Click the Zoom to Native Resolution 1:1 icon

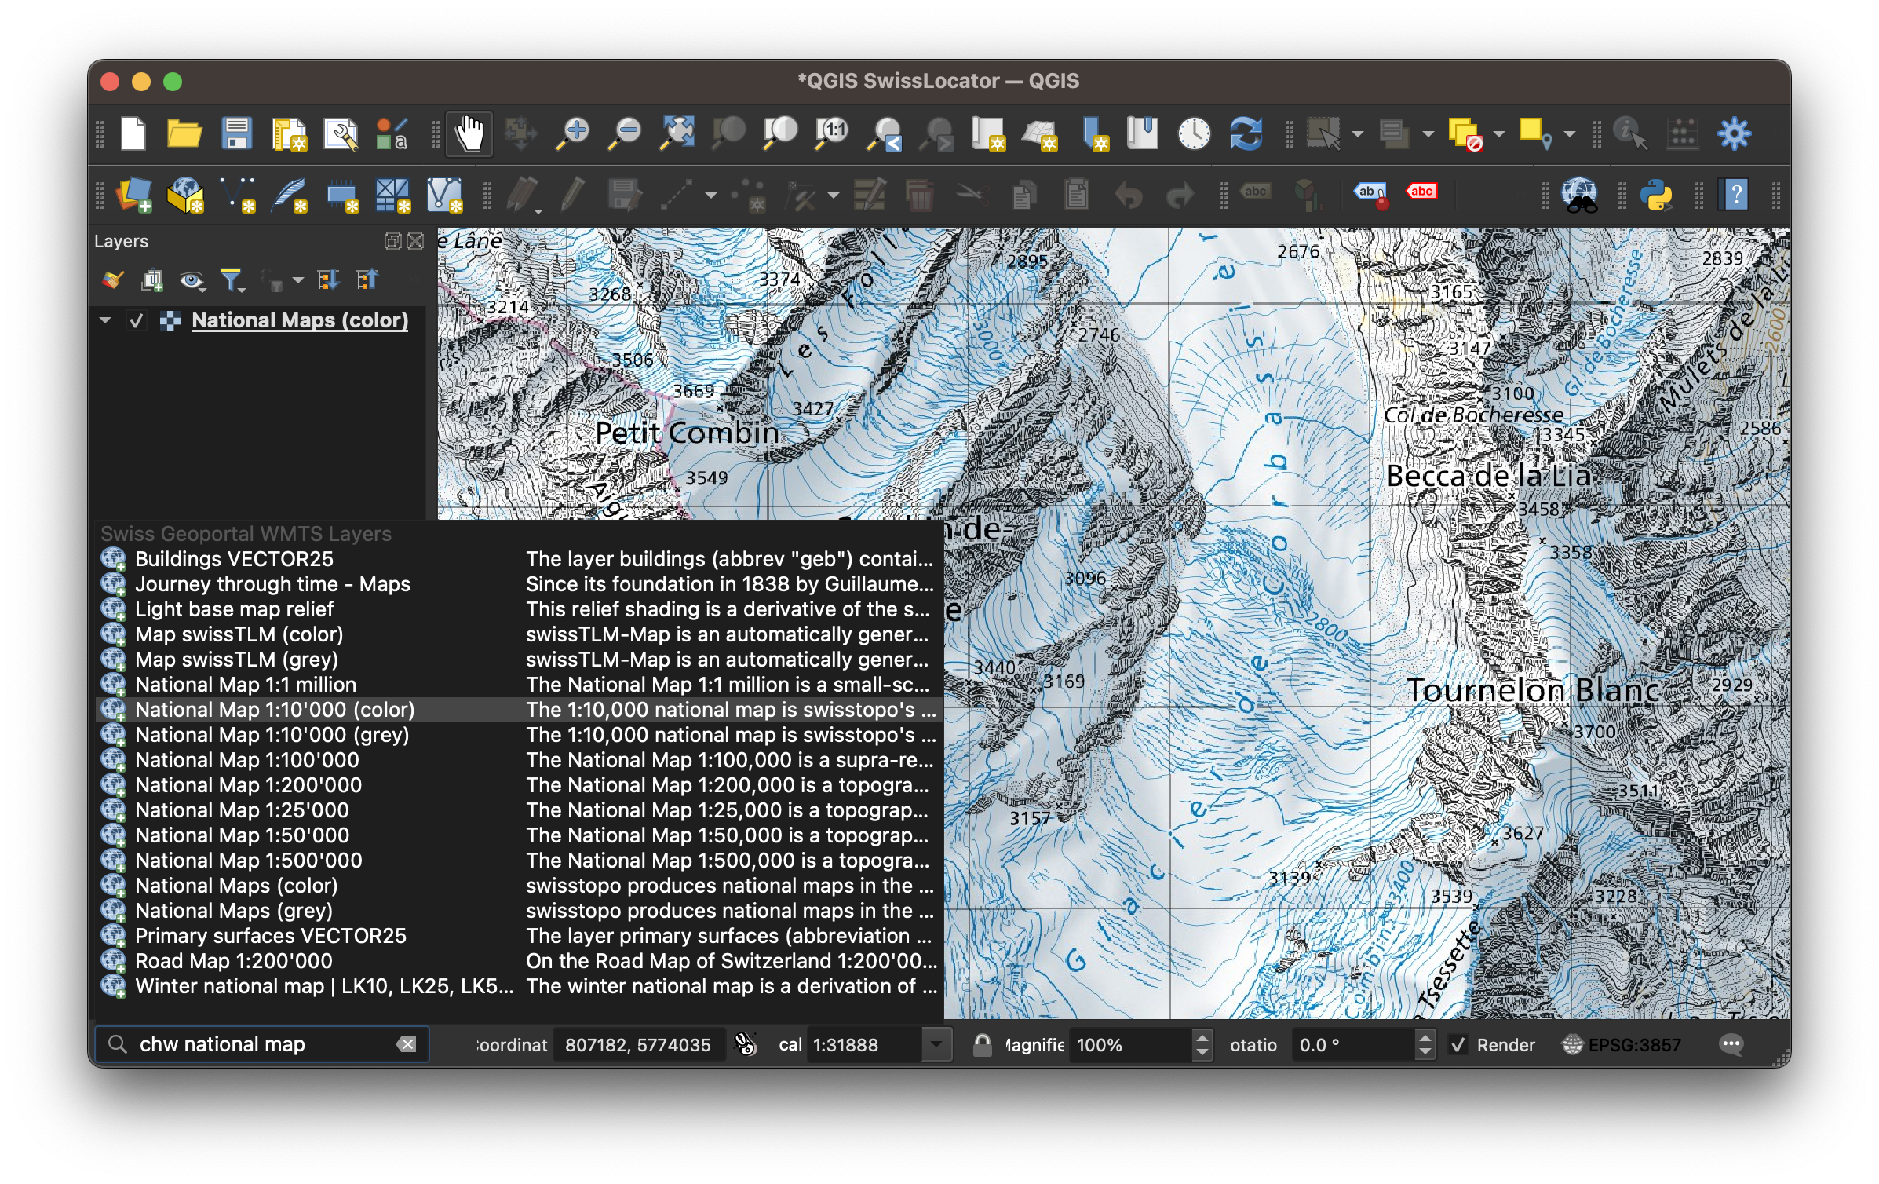[832, 133]
